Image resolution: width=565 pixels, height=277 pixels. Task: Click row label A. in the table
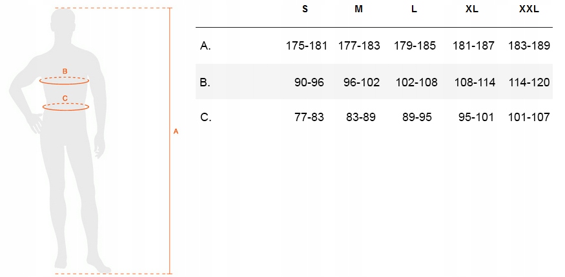coord(206,46)
